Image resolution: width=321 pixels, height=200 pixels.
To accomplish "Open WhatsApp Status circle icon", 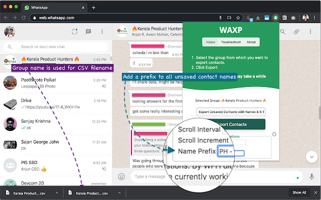I will (x=75, y=31).
